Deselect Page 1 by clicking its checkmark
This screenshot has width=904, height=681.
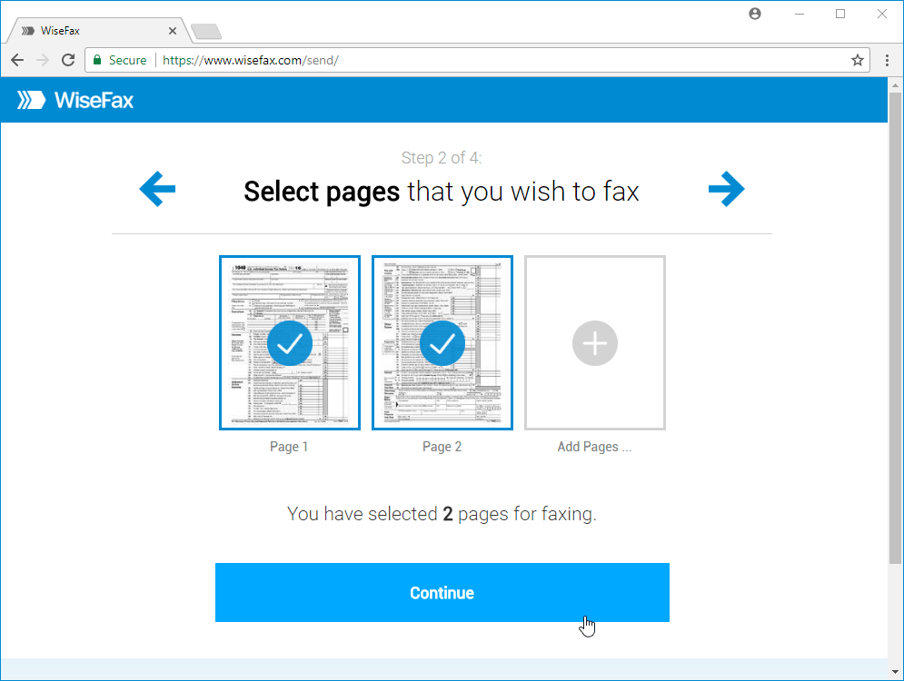[289, 343]
